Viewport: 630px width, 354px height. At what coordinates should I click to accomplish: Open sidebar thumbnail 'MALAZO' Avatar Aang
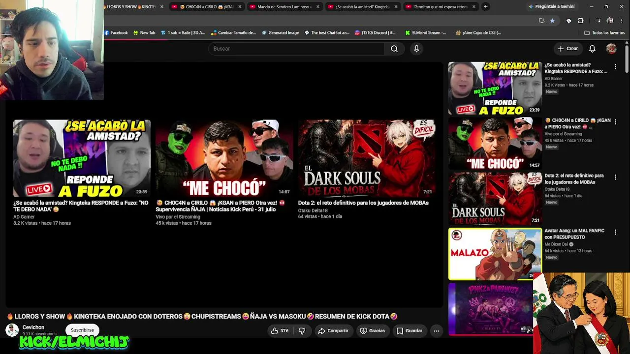point(495,254)
